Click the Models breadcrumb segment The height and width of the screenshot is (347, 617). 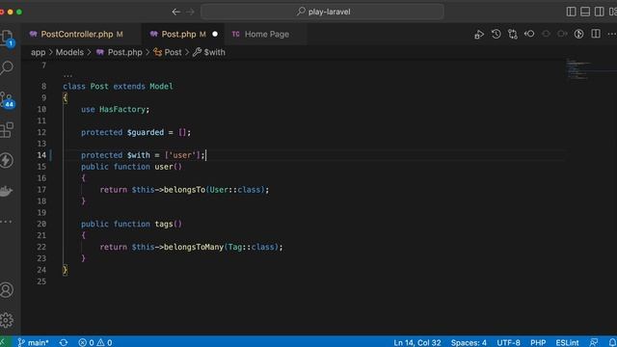69,52
